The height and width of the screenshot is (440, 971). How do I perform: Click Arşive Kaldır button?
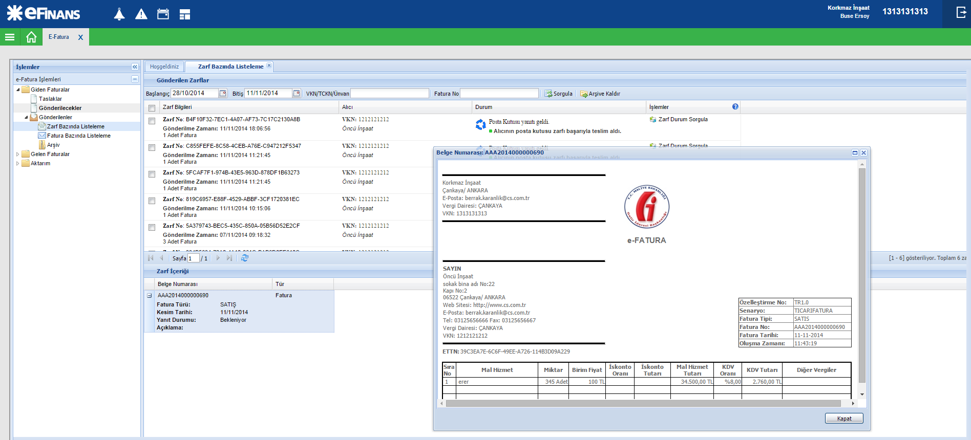600,94
